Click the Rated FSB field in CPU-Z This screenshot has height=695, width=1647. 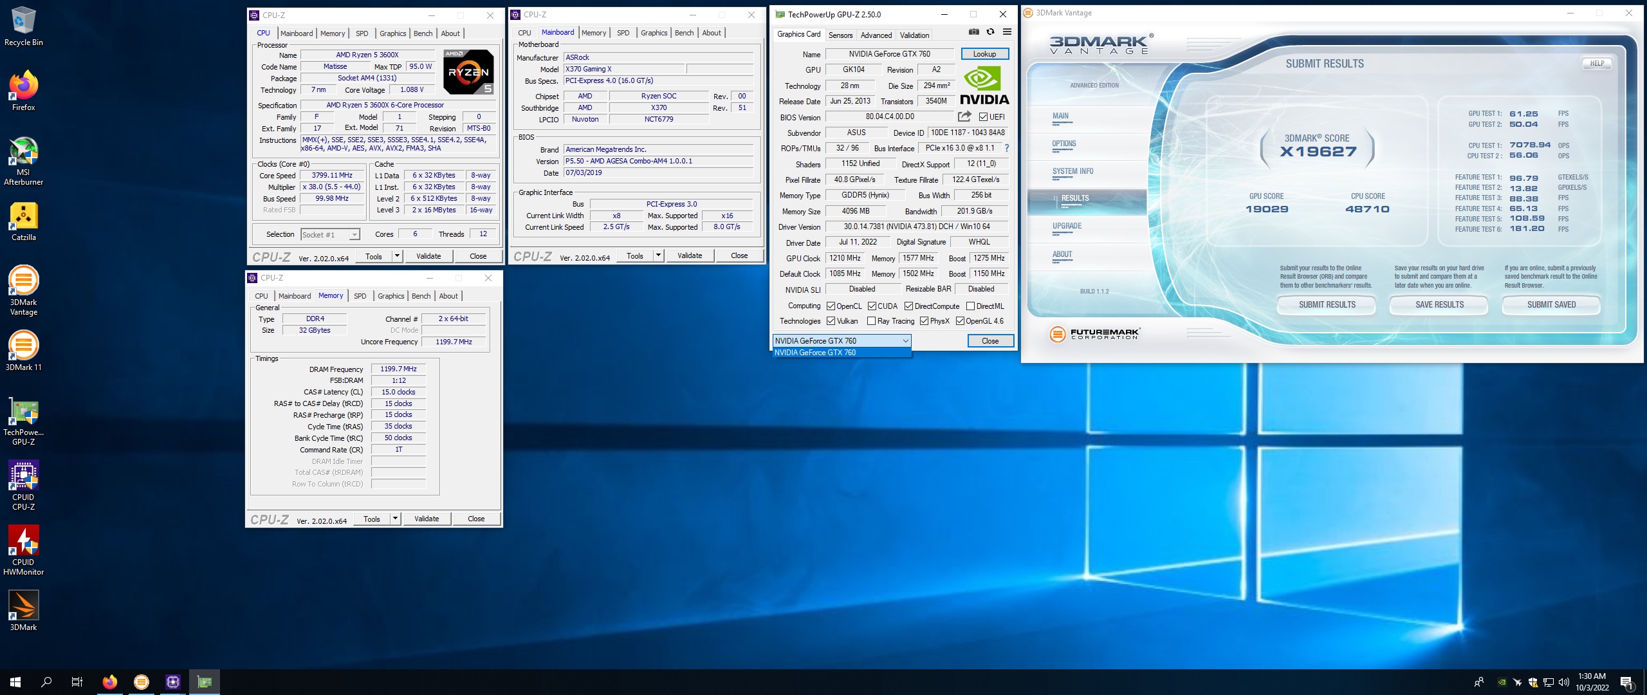tap(333, 210)
